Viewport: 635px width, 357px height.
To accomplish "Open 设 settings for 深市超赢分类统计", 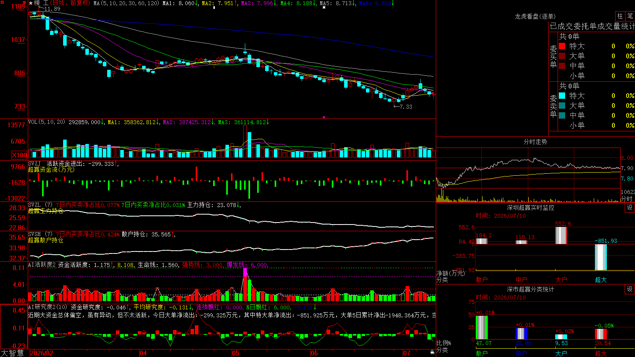I will tap(630, 289).
